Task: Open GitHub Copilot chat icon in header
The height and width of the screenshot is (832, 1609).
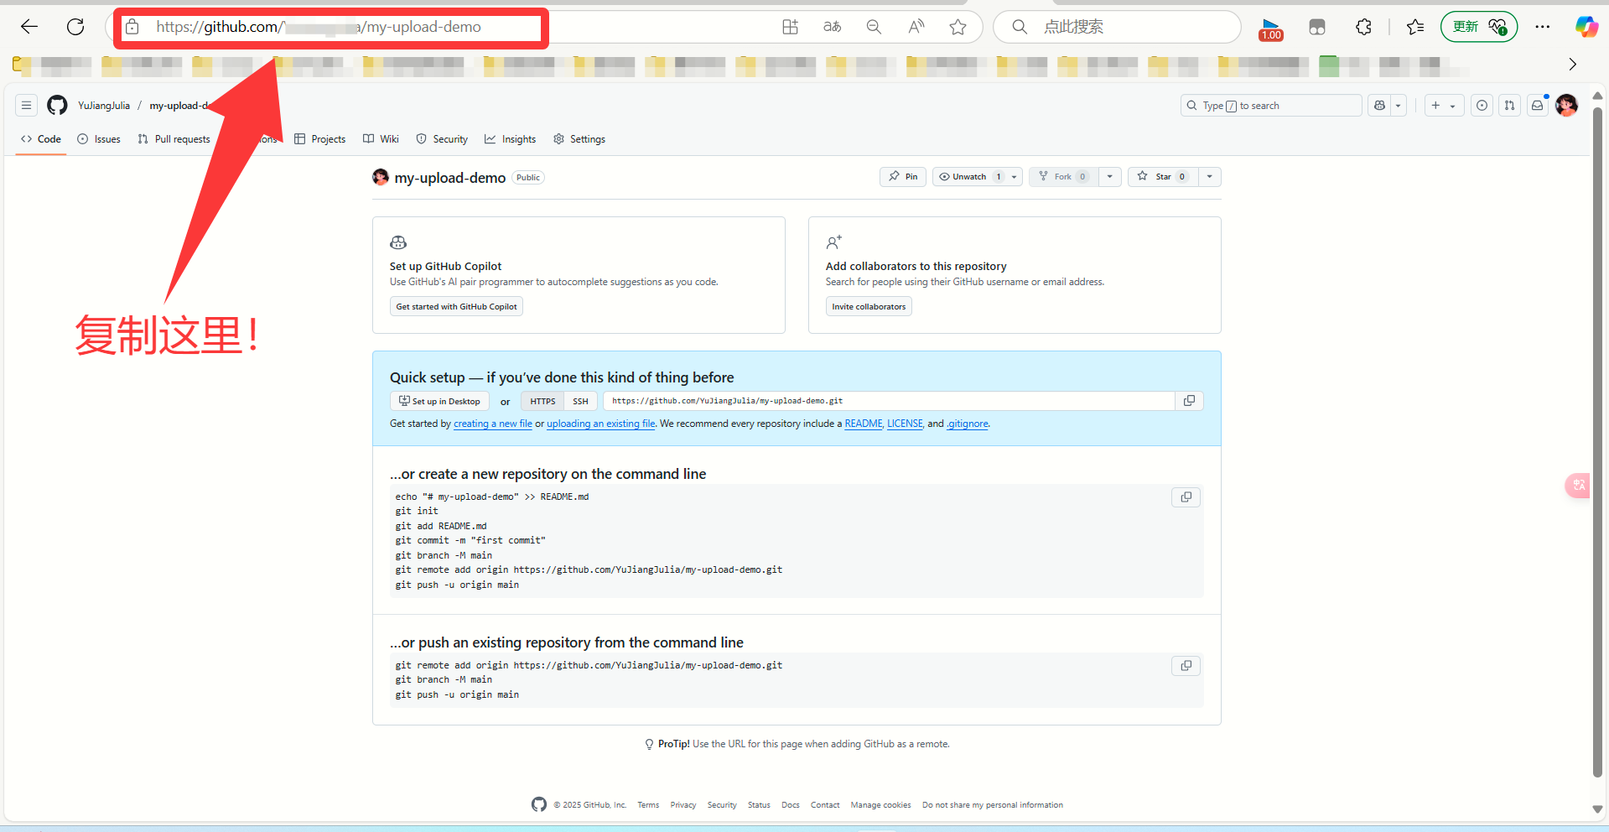Action: click(1379, 105)
